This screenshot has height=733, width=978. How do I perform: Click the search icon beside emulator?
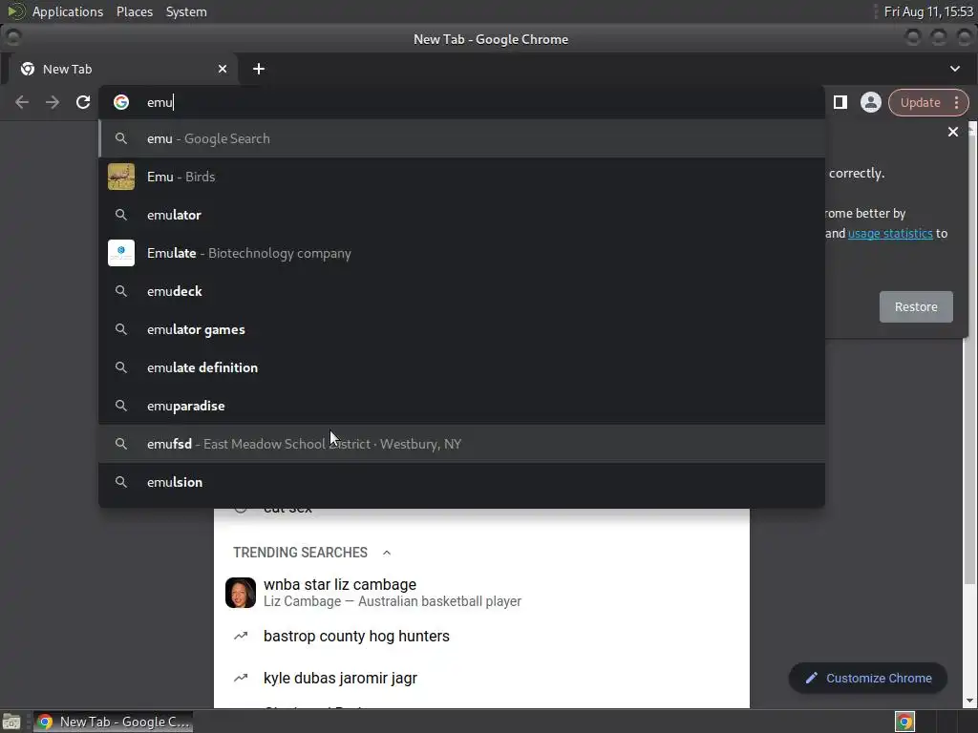[x=121, y=215]
